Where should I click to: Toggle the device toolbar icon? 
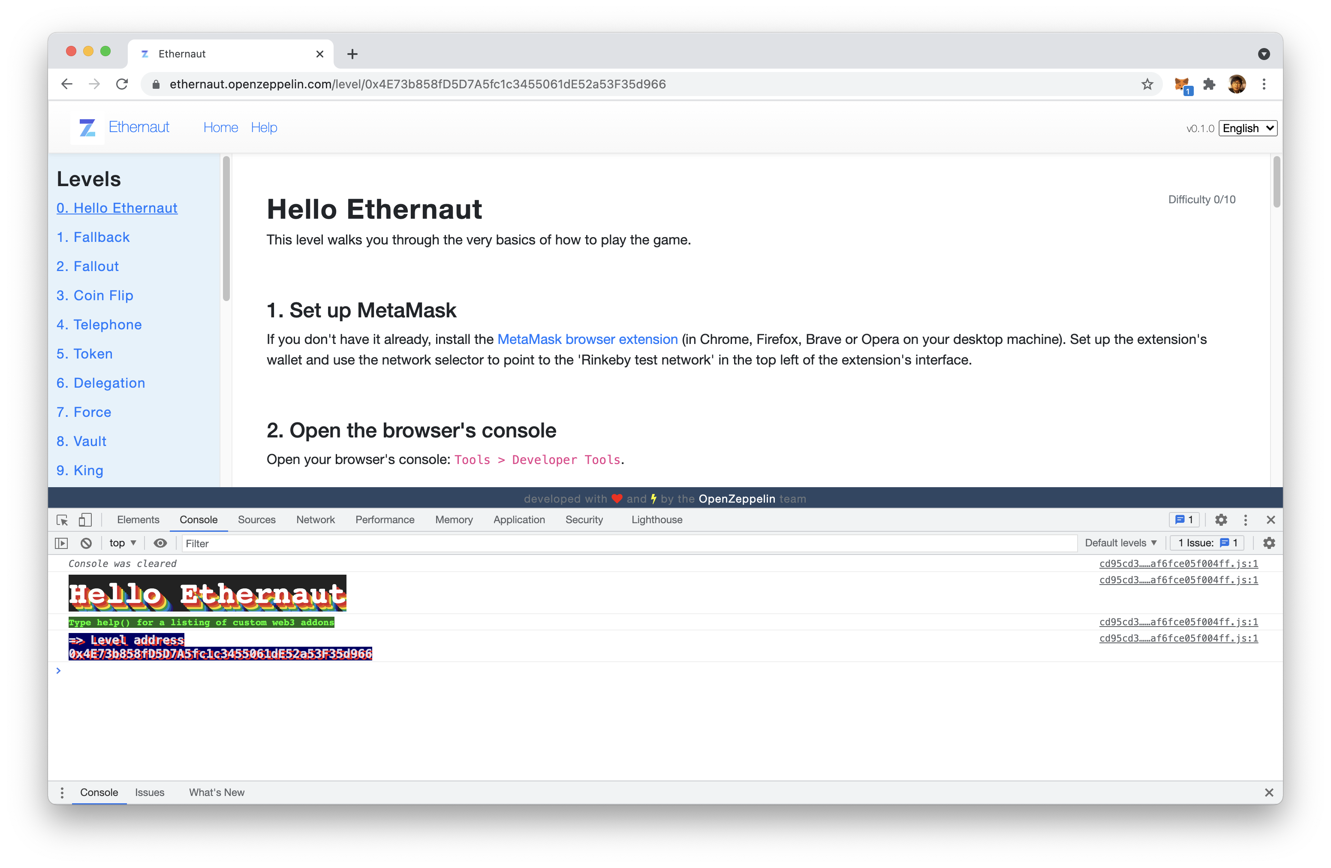click(85, 520)
